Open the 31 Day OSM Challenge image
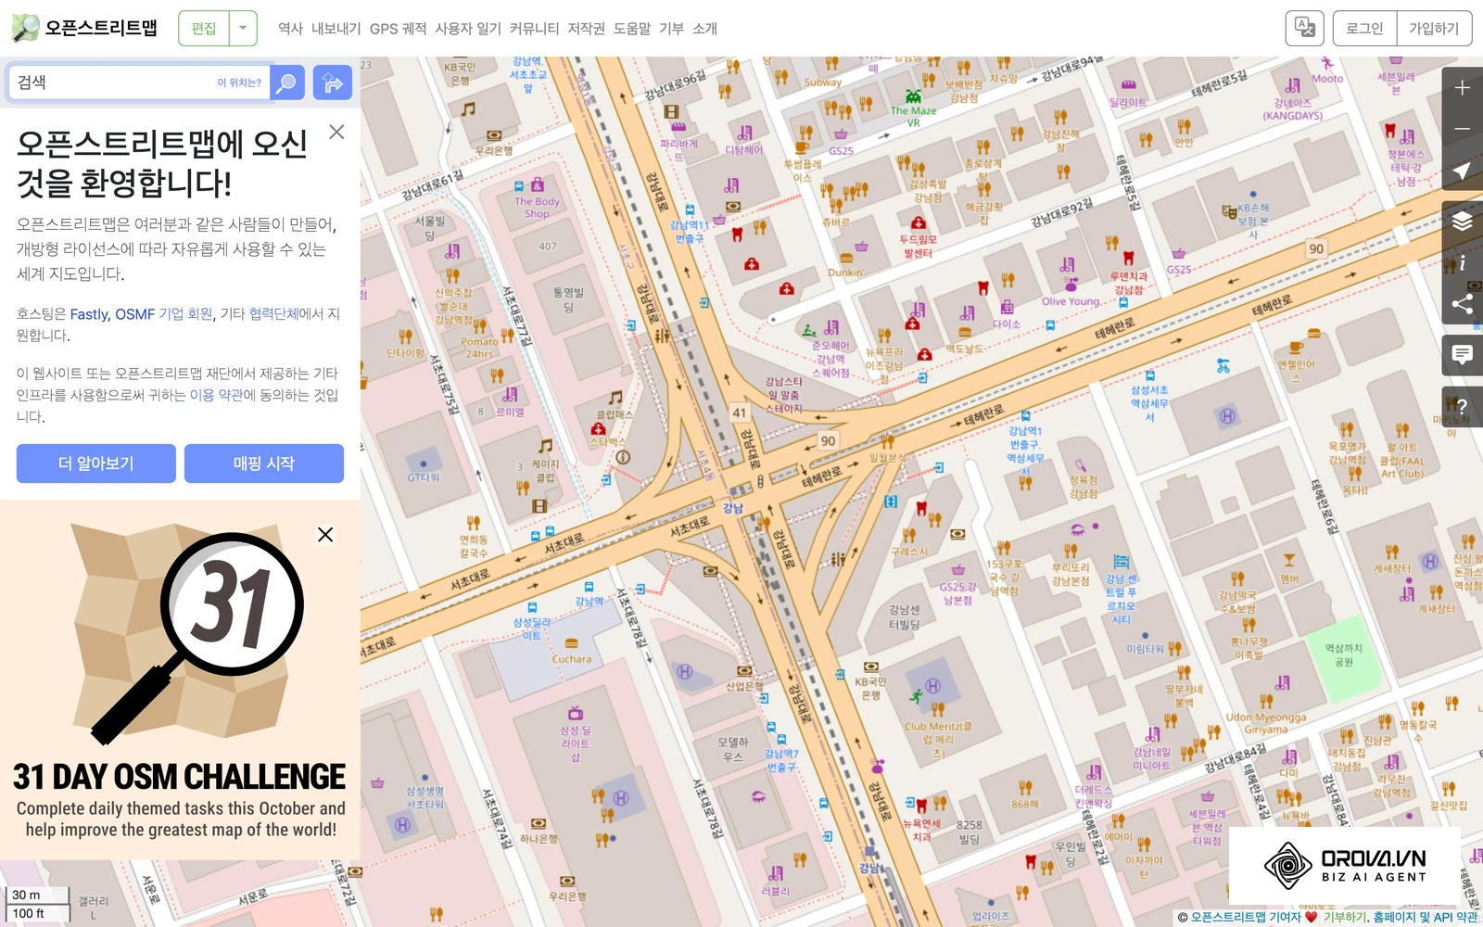Viewport: 1483px width, 927px height. point(180,681)
